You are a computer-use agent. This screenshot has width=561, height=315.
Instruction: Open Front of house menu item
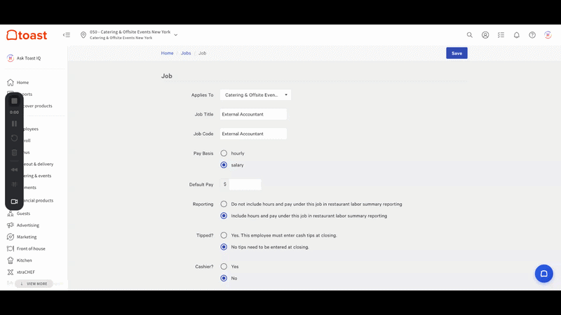(32, 248)
